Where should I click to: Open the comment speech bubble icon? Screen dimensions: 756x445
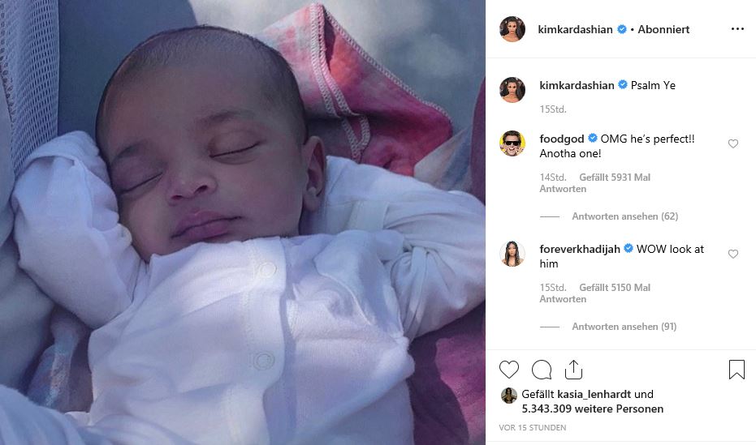542,370
